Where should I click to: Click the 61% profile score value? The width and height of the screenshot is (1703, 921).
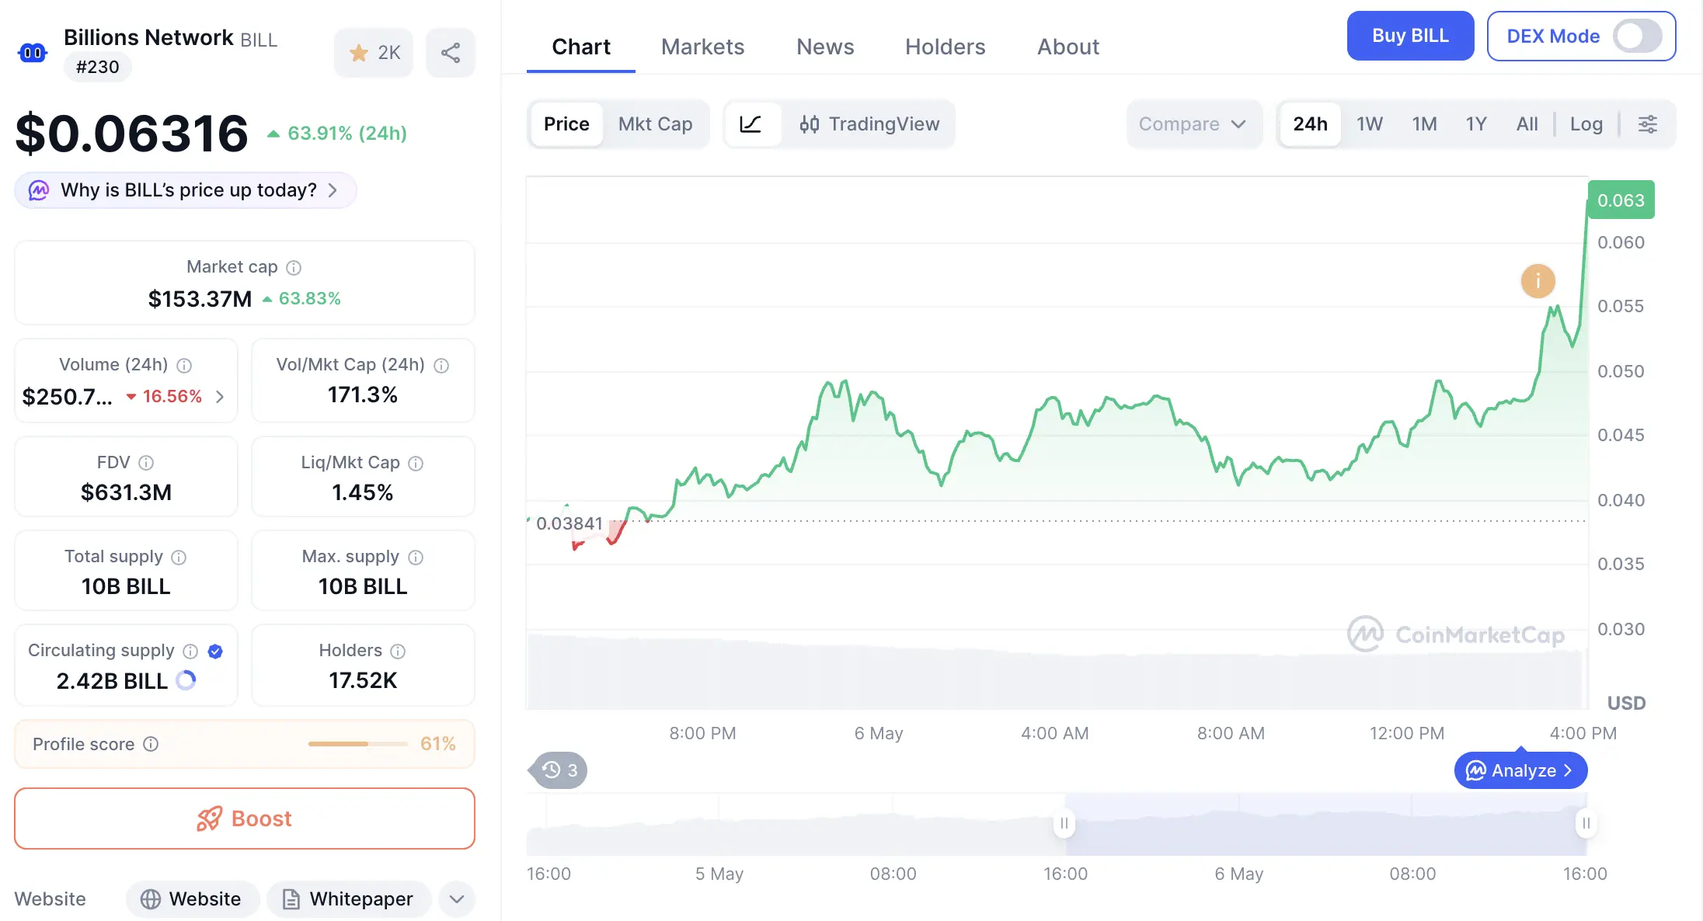(438, 744)
